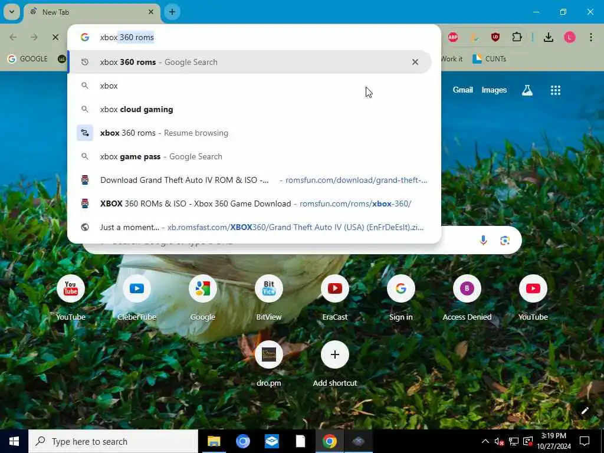Viewport: 604px width, 453px height.
Task: Go forward to next page
Action: click(x=34, y=37)
